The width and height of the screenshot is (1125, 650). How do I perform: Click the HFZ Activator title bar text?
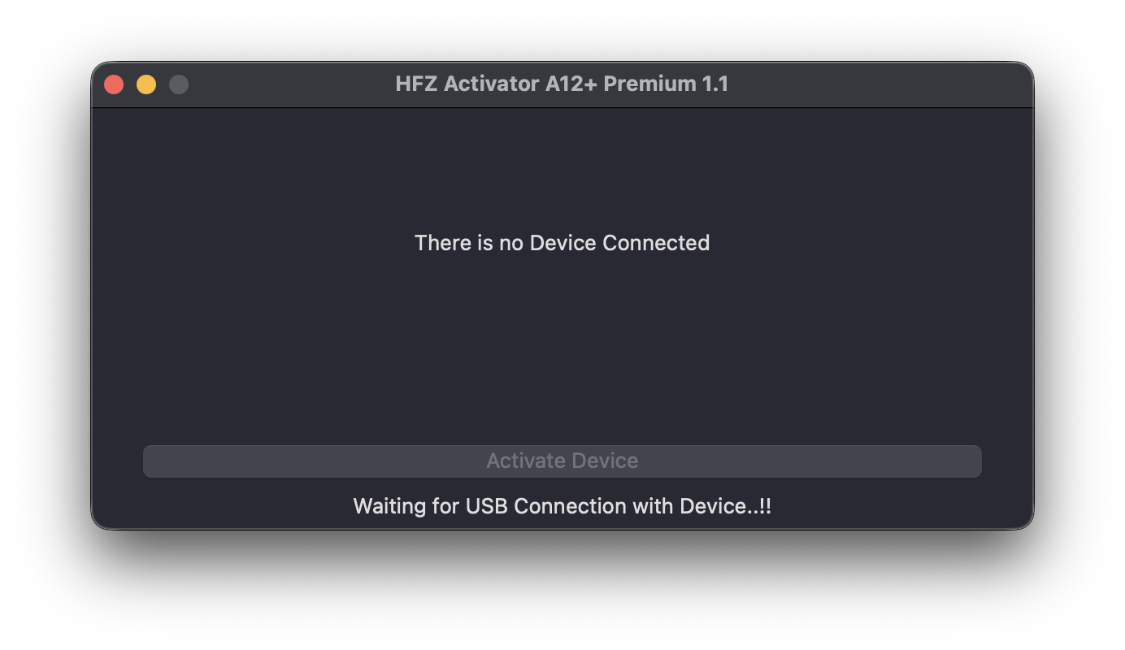click(x=562, y=84)
